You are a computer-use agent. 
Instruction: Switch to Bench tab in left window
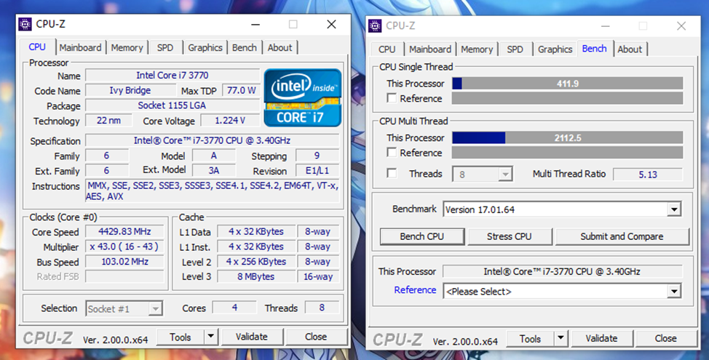(x=245, y=47)
